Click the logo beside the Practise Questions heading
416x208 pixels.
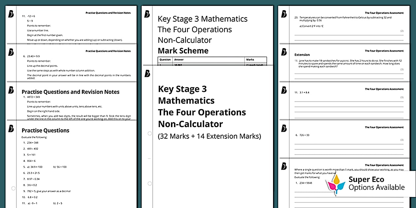tap(11, 128)
